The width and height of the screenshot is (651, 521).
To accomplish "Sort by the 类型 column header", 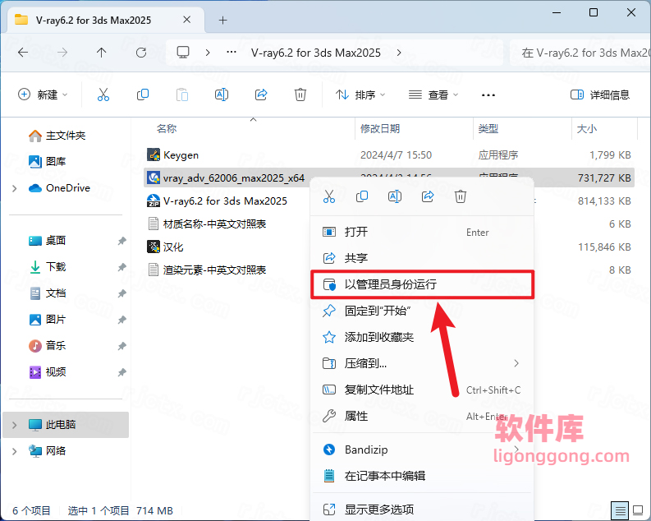I will click(488, 129).
